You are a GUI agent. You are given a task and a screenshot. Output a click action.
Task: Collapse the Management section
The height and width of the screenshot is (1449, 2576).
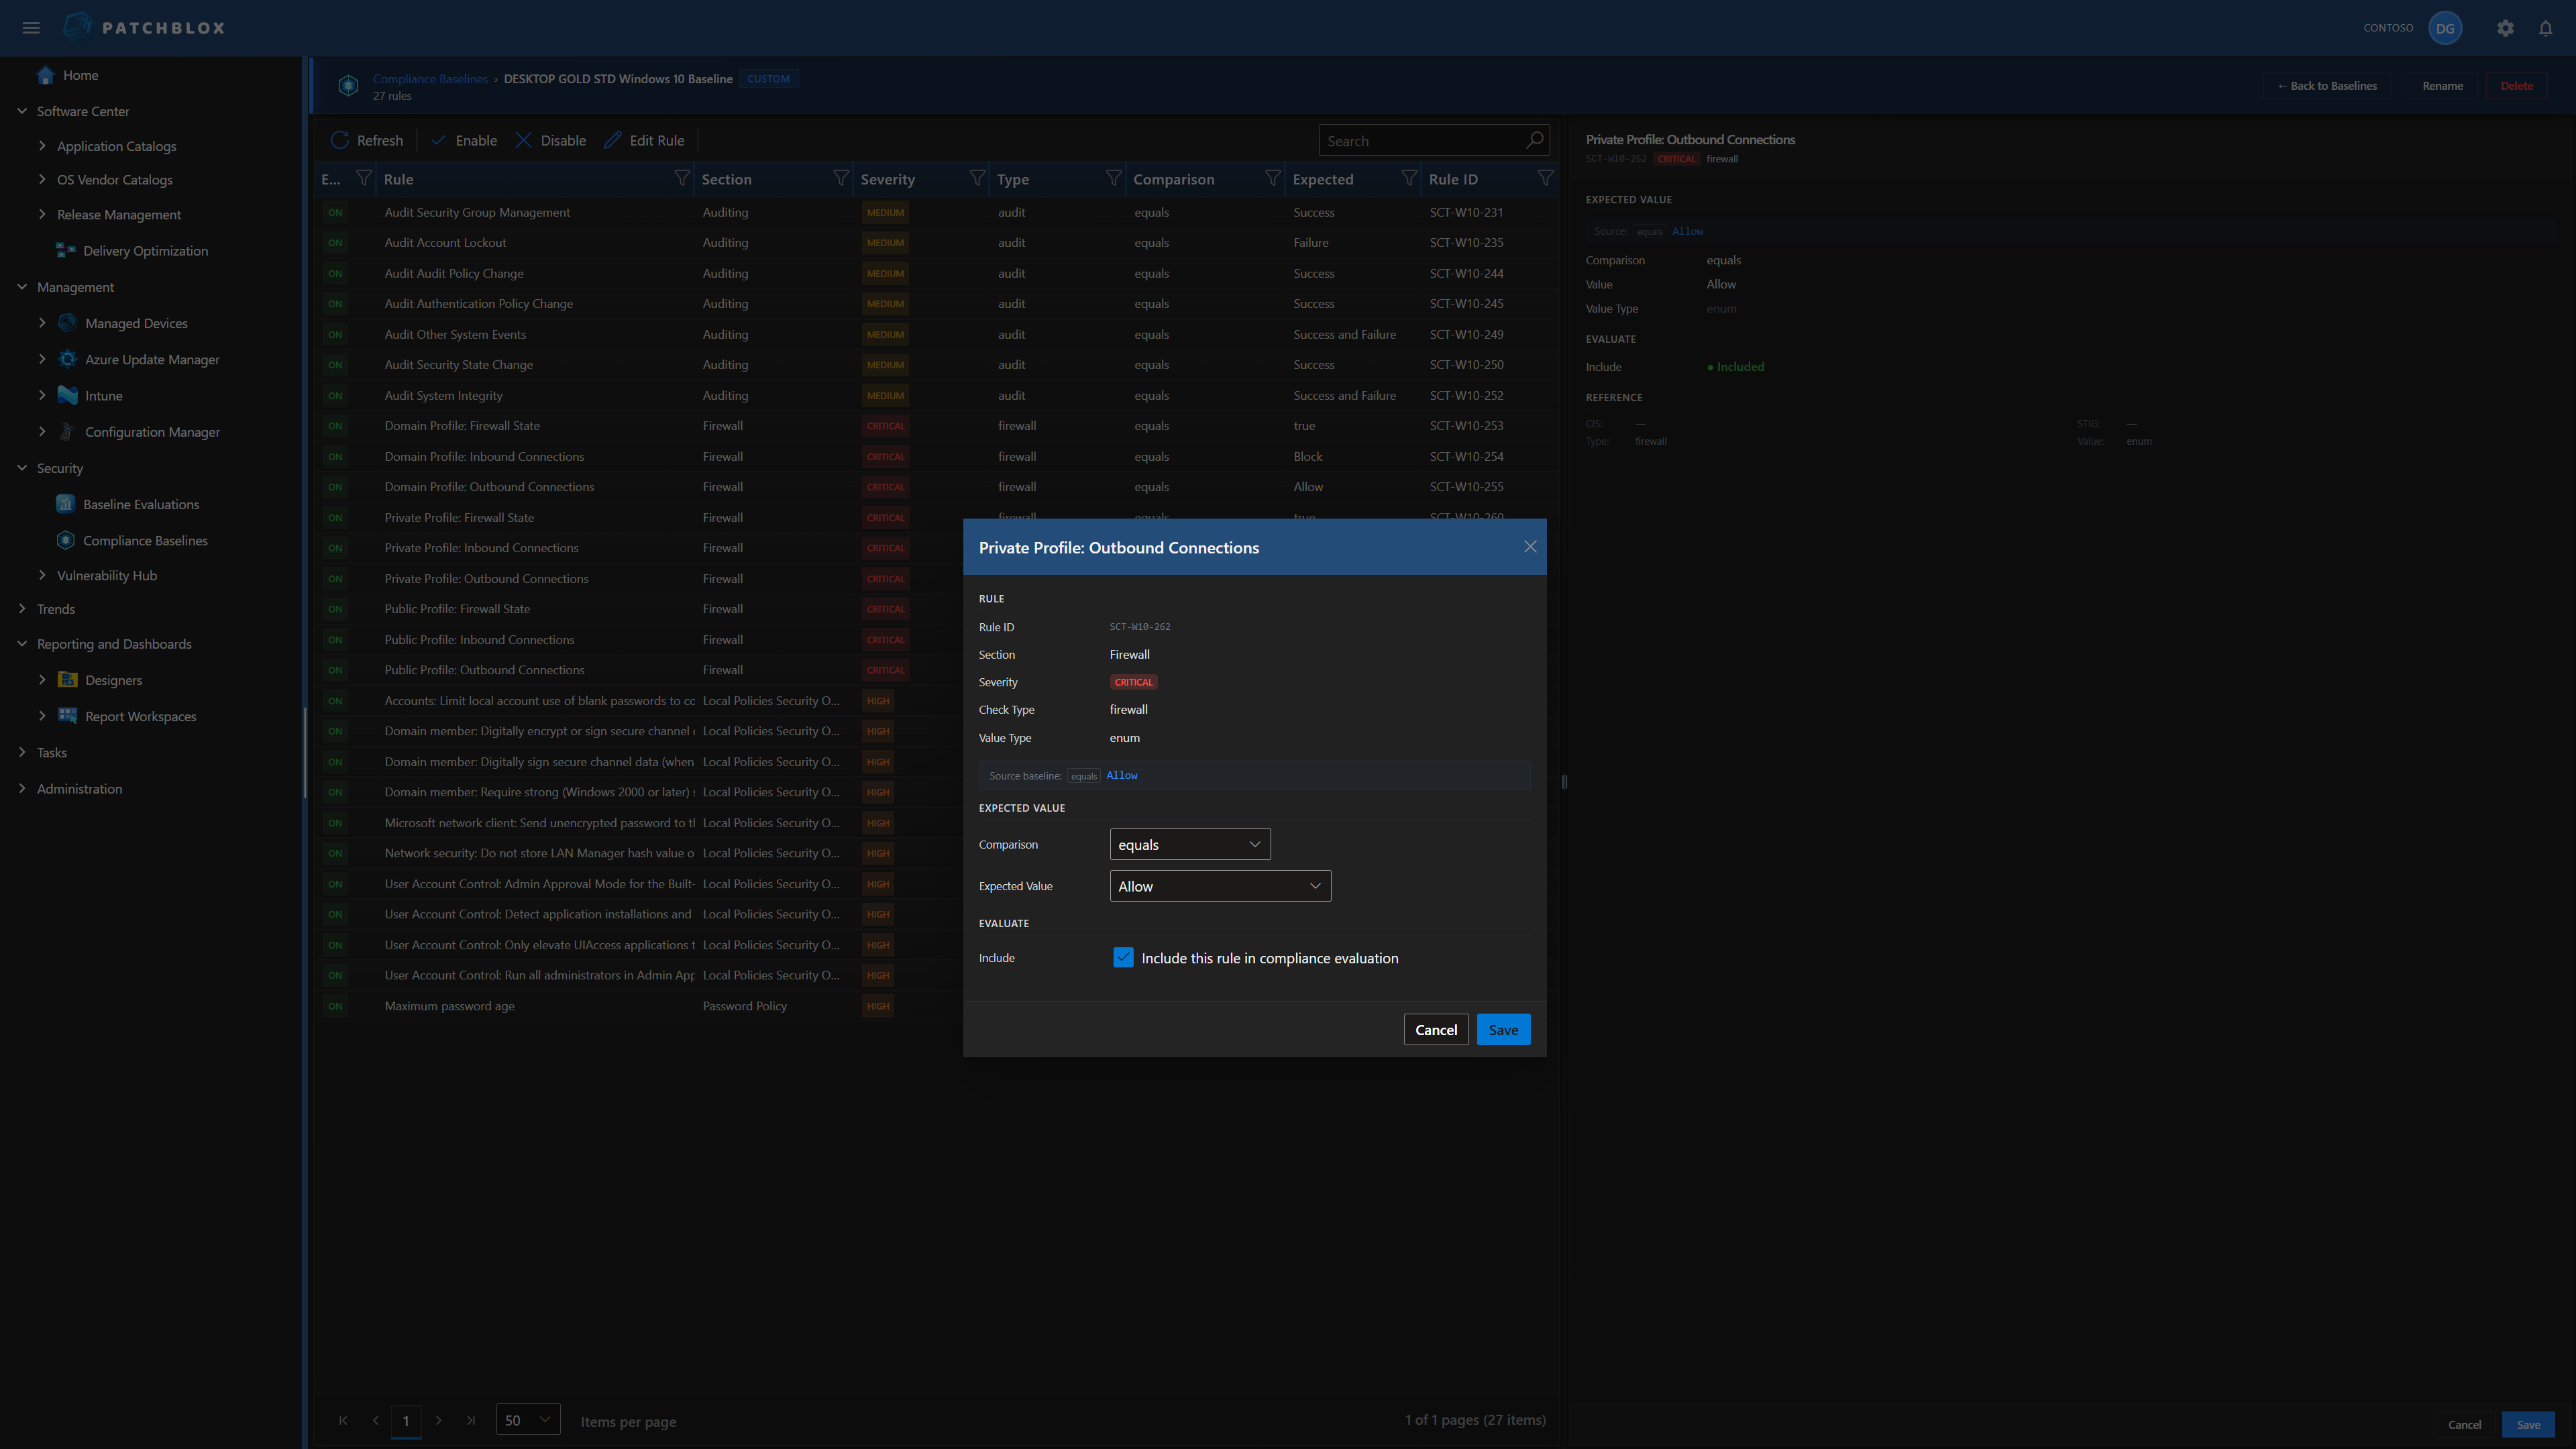(22, 287)
